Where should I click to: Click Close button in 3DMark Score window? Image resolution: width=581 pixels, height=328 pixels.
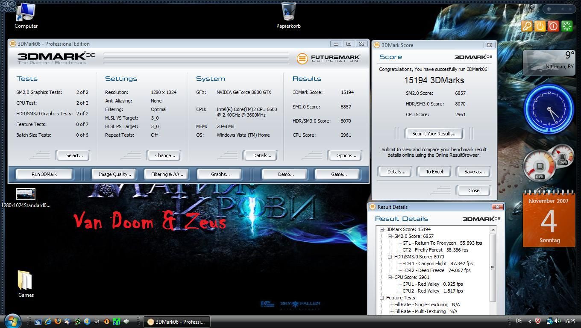(474, 190)
